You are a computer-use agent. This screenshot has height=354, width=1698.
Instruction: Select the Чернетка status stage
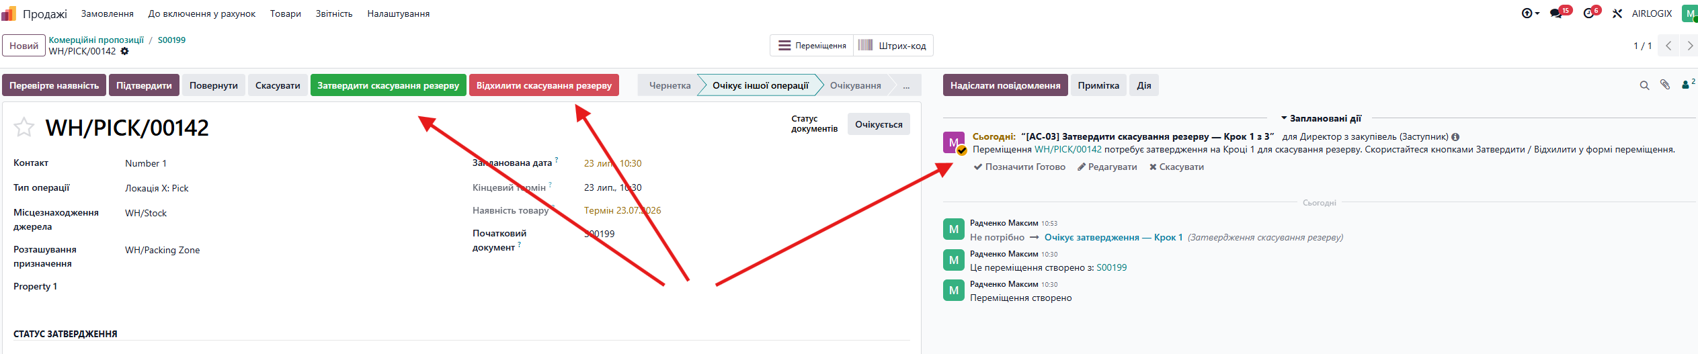(670, 85)
